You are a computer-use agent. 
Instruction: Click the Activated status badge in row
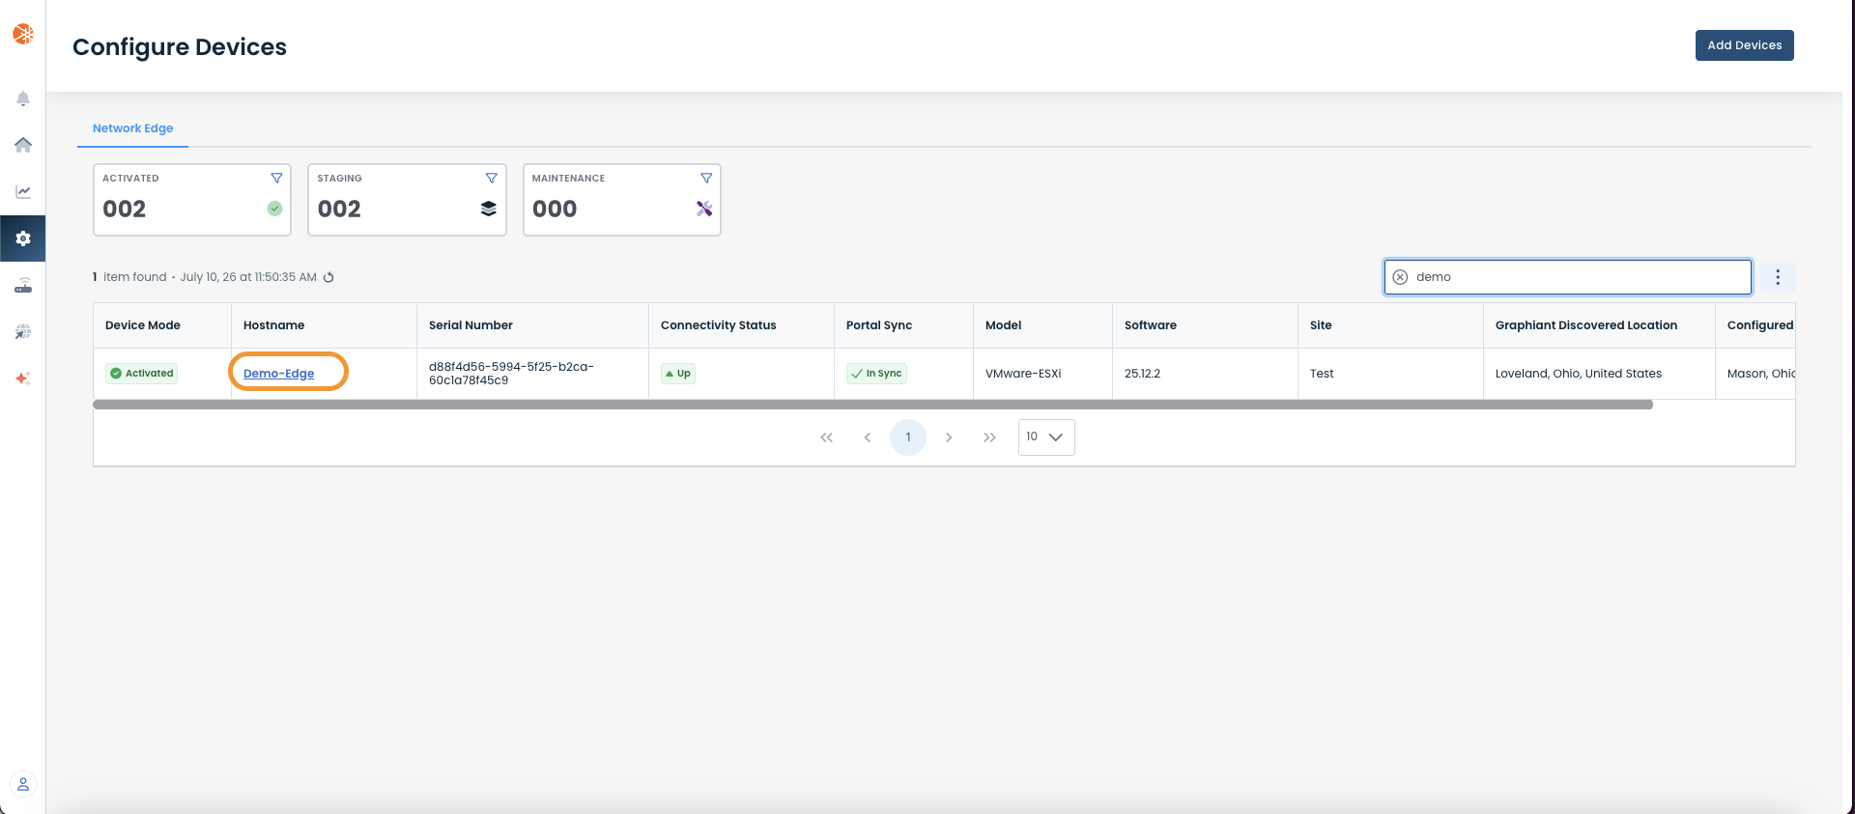[x=142, y=374]
